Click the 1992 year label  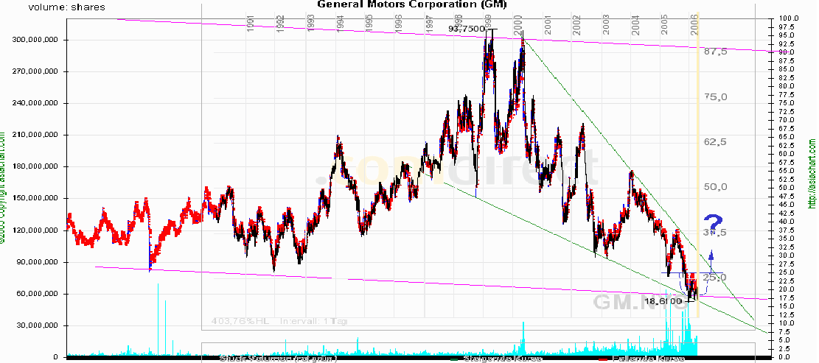point(280,23)
